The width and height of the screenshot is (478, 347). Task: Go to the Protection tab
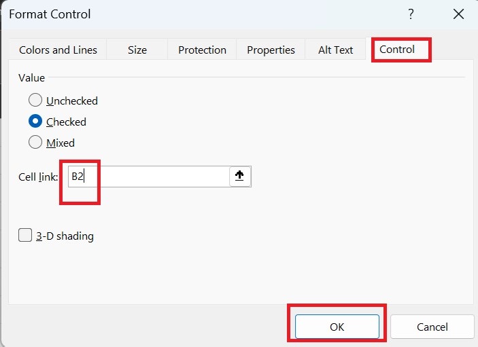[x=202, y=50]
